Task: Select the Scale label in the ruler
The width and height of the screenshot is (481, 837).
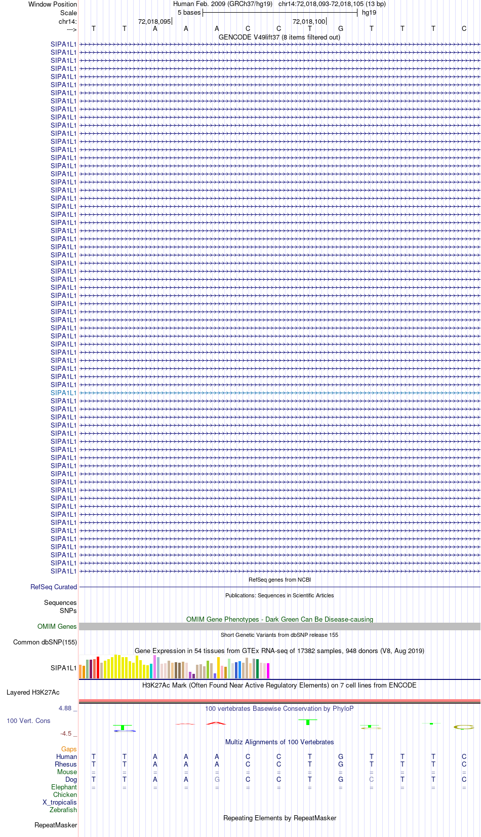Action: coord(69,13)
